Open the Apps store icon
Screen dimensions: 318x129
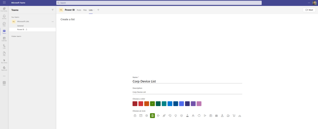point(4,83)
